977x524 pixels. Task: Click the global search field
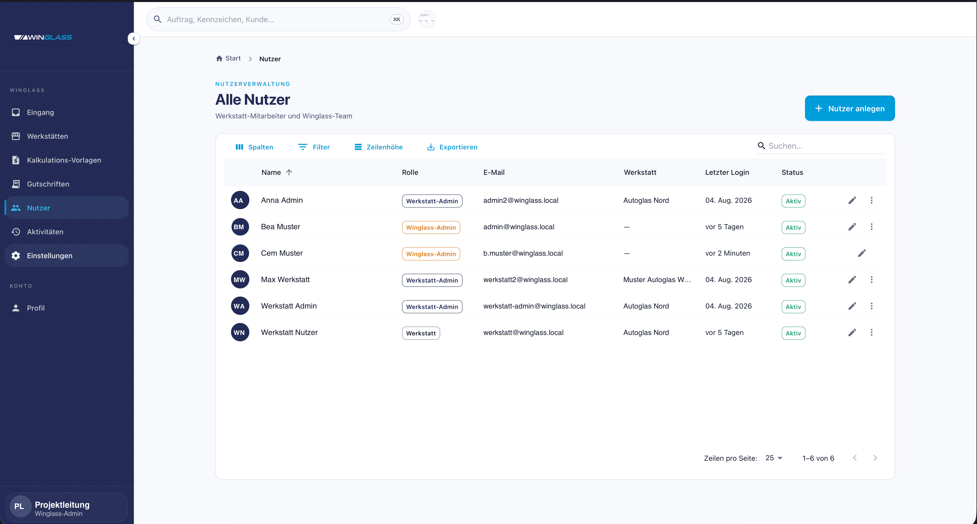[x=278, y=19]
